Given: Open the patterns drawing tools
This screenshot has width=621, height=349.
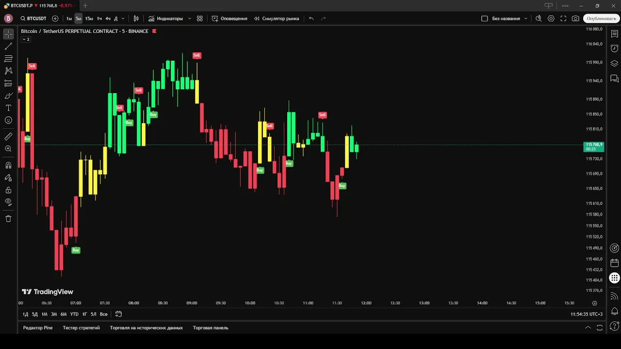Looking at the screenshot, I should 8,71.
